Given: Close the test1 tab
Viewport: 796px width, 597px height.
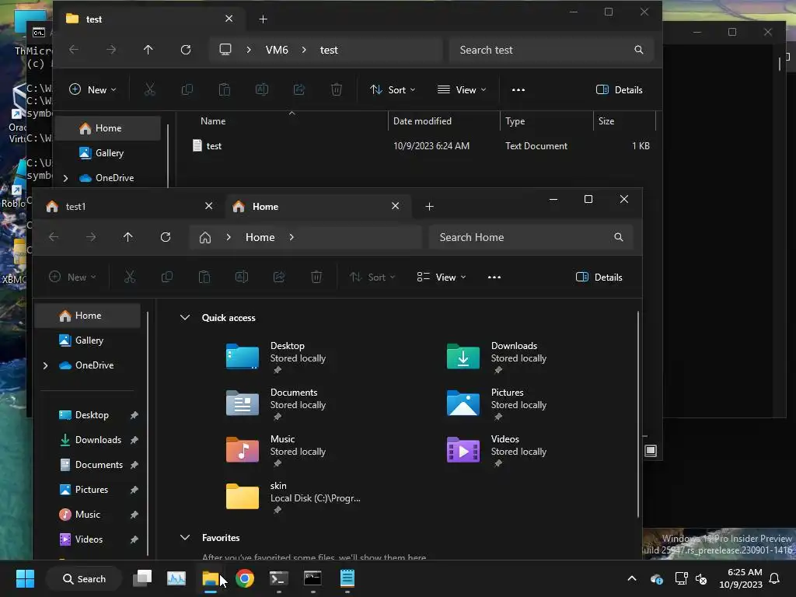Looking at the screenshot, I should (x=208, y=205).
